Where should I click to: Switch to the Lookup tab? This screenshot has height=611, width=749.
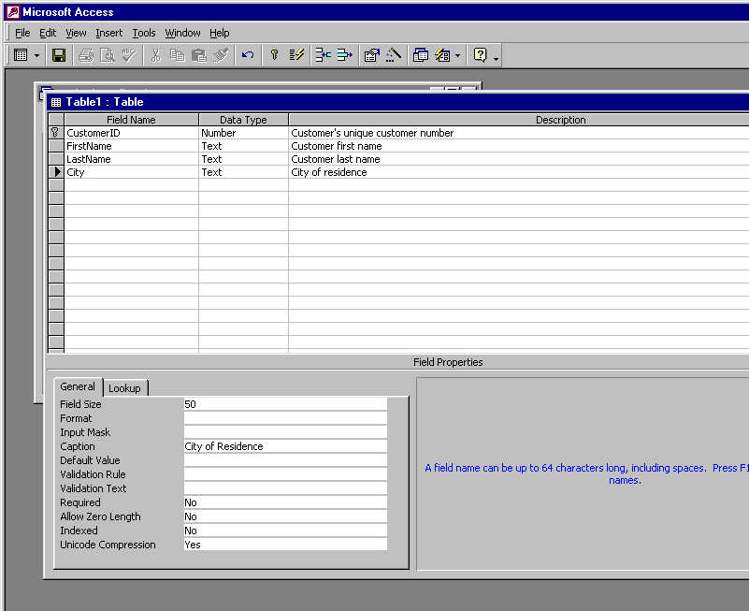pyautogui.click(x=124, y=388)
